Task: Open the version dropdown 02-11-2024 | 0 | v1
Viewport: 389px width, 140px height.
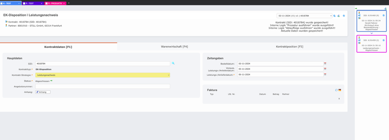Action: point(304,16)
